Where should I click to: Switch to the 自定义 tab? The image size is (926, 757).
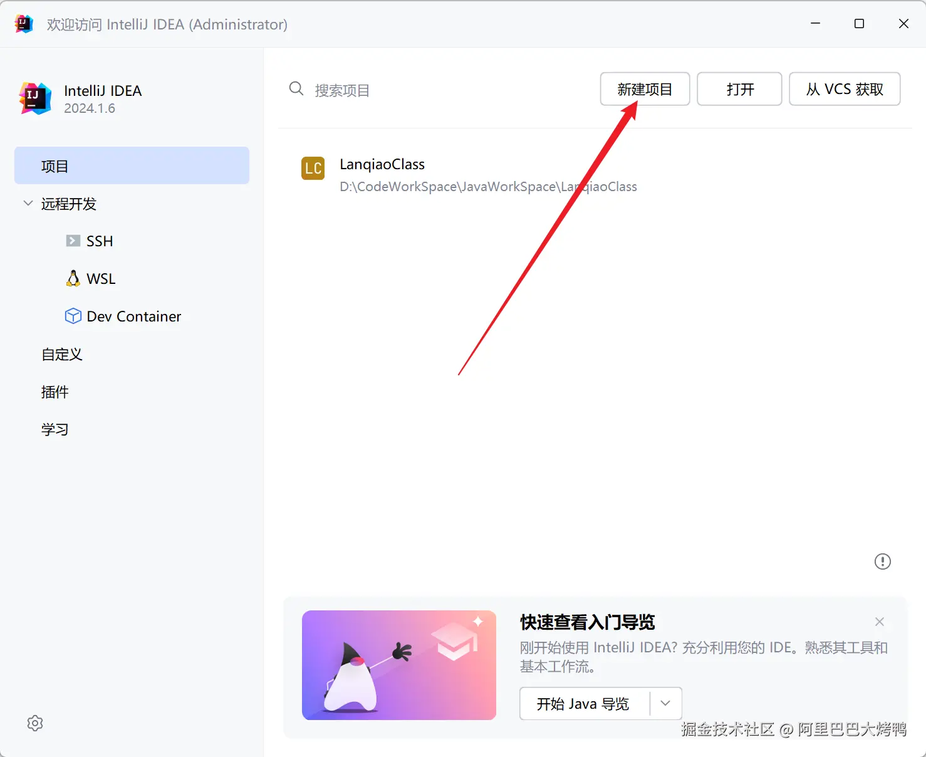click(62, 354)
